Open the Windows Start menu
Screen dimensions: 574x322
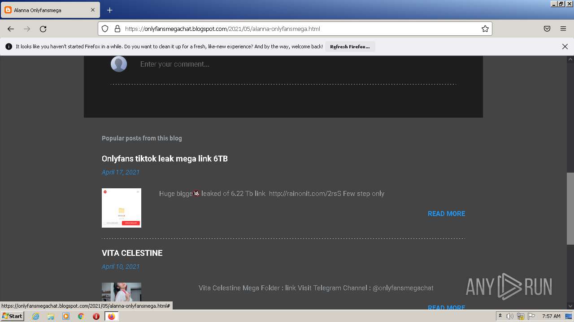12,316
